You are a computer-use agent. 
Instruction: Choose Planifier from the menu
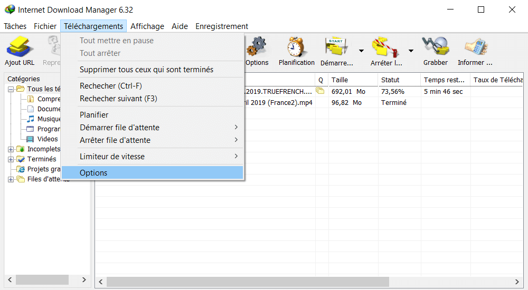pos(153,115)
